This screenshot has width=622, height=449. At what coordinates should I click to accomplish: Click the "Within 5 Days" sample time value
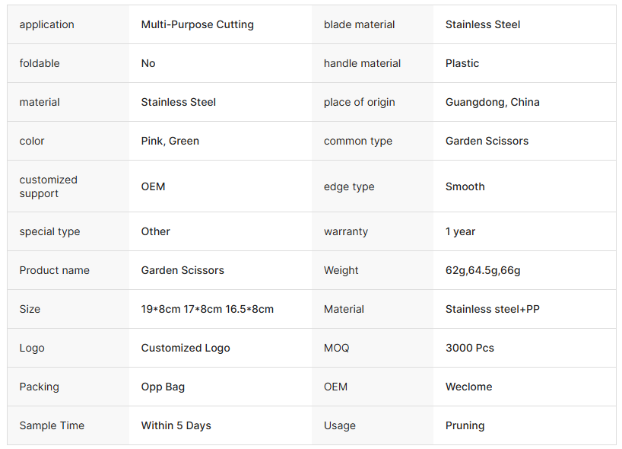pyautogui.click(x=176, y=425)
